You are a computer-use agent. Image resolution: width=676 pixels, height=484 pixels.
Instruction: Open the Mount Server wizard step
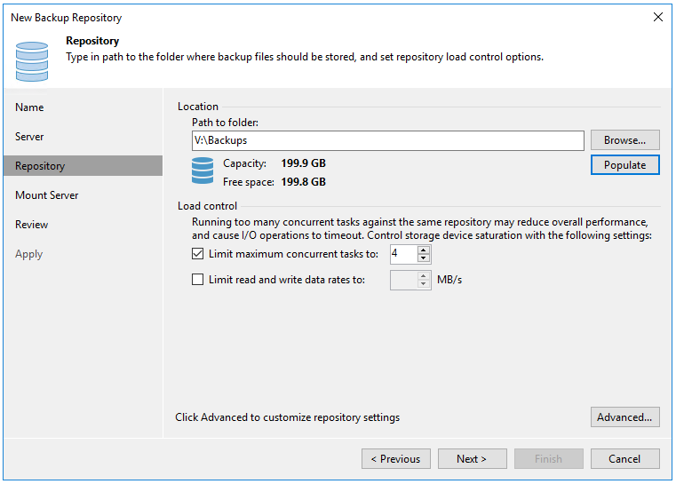(x=46, y=195)
